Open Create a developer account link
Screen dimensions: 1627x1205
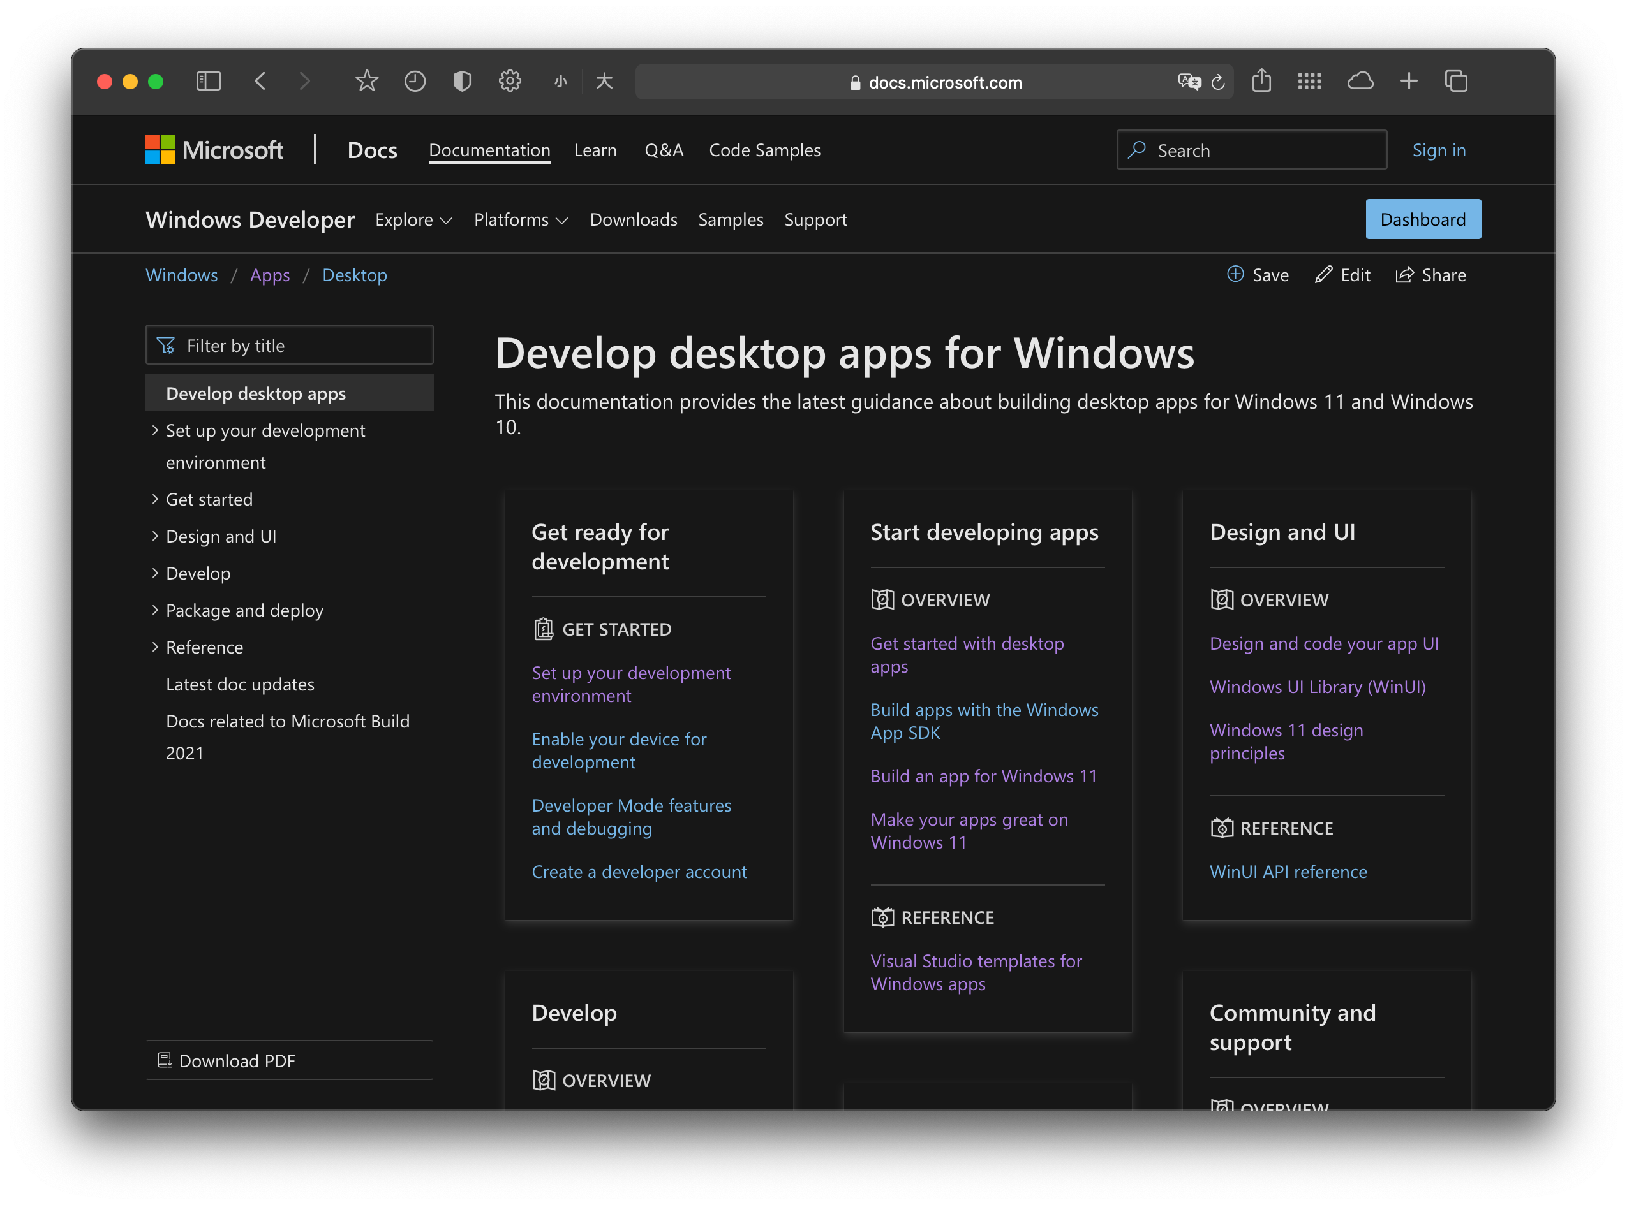point(639,872)
